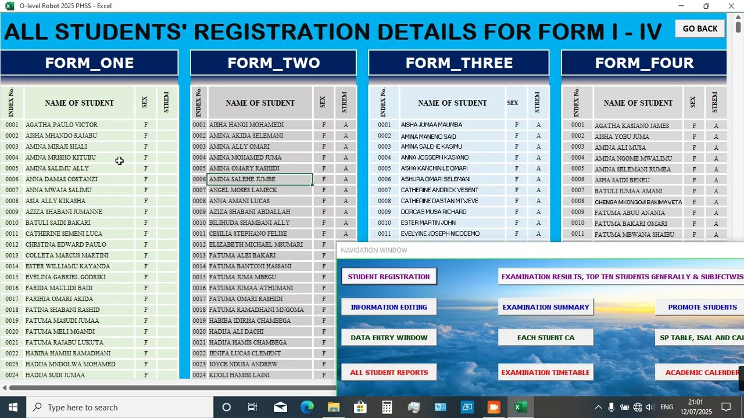Open the DATA ENTRY WINDOW button

pyautogui.click(x=389, y=337)
